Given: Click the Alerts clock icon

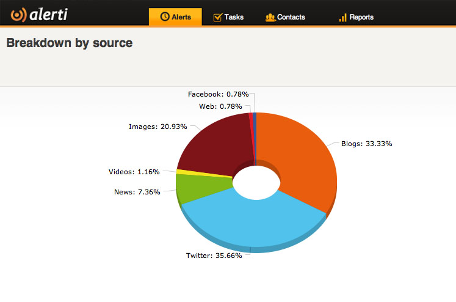Looking at the screenshot, I should (x=165, y=17).
